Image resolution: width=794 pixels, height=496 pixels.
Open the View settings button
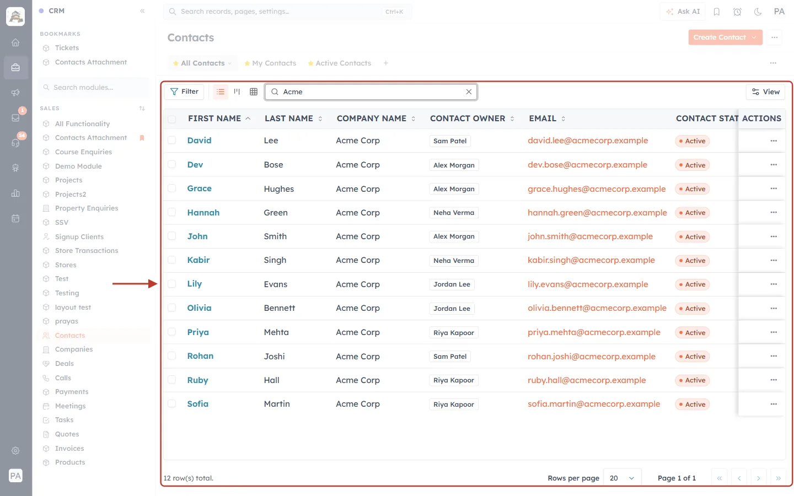click(766, 91)
